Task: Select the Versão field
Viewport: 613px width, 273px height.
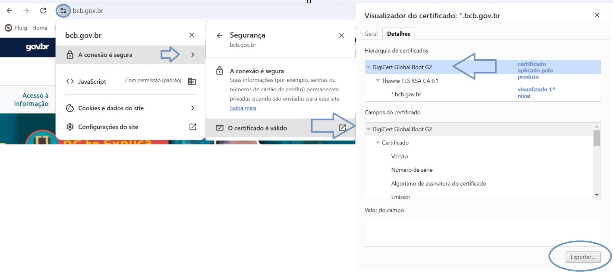Action: [x=400, y=156]
